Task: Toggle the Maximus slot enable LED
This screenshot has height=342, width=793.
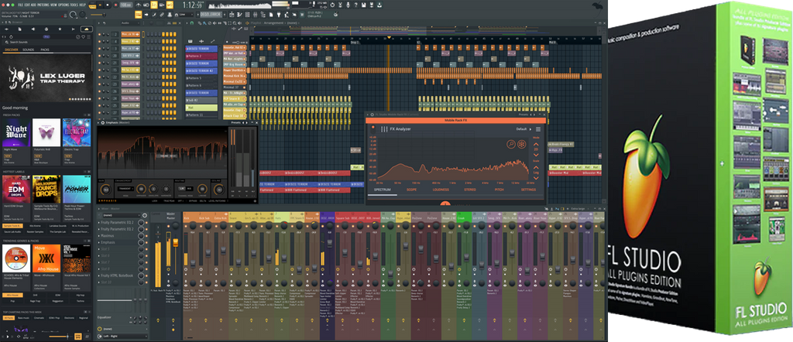Action: [x=146, y=235]
